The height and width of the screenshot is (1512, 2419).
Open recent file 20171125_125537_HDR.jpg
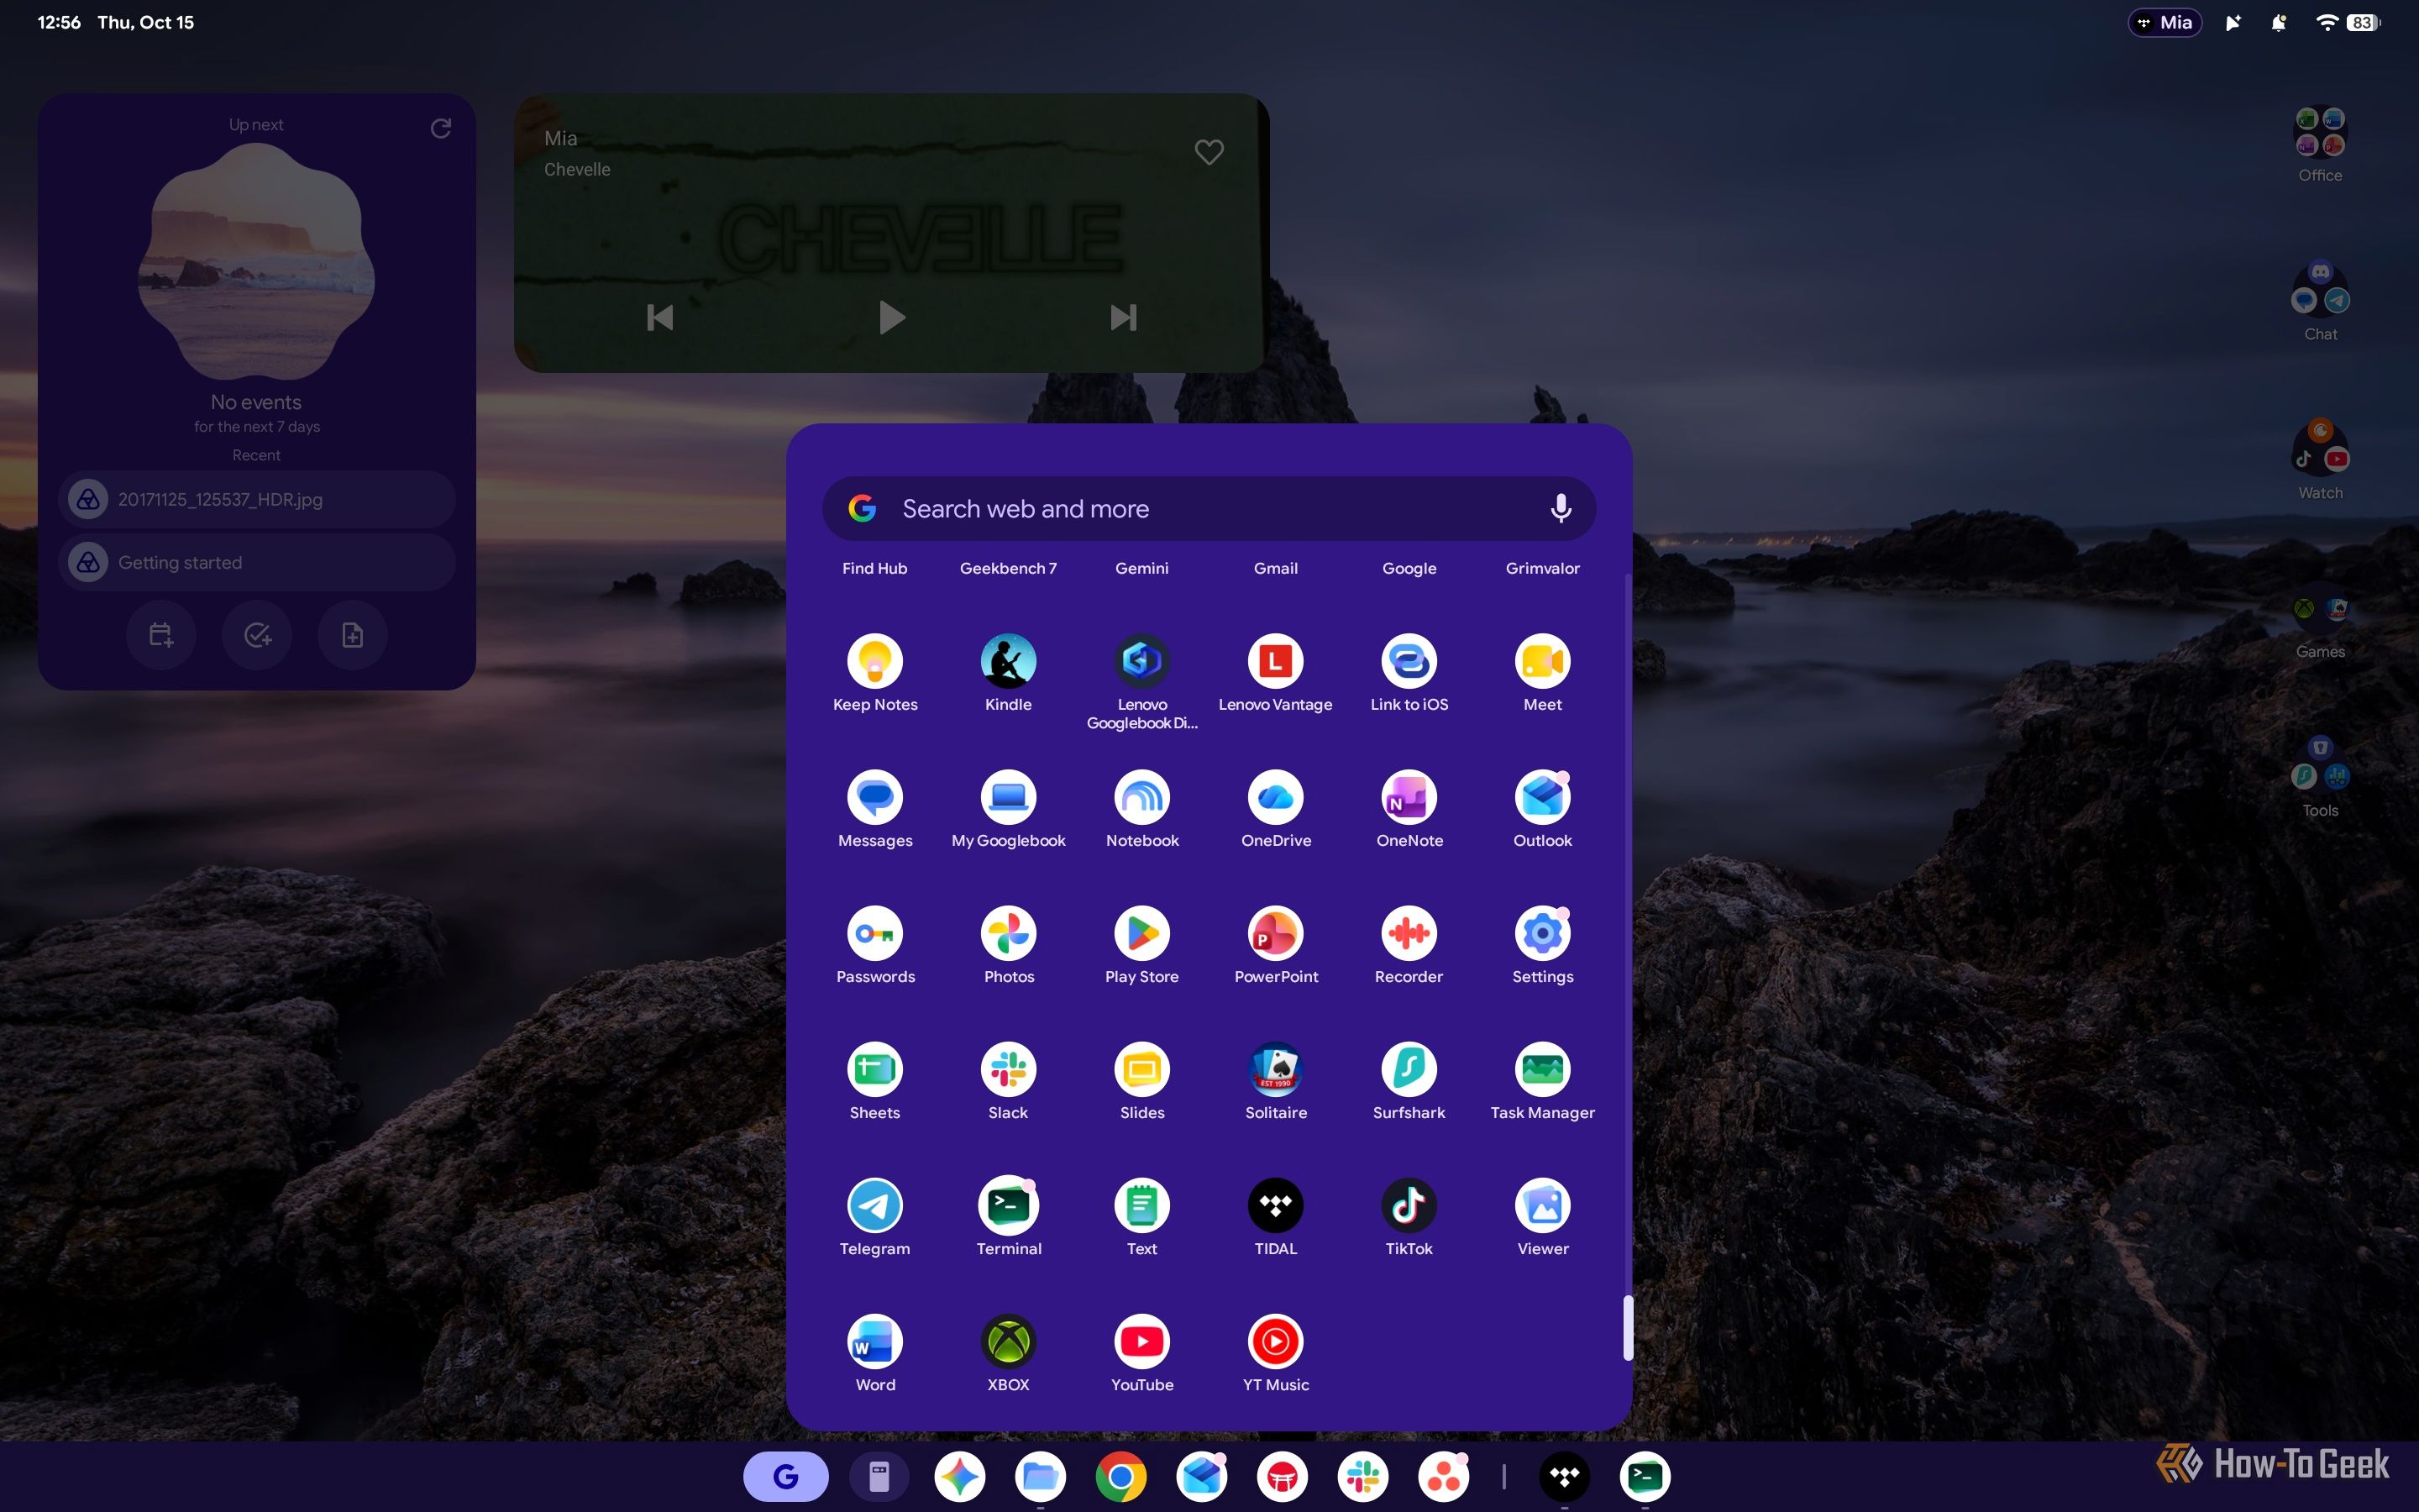click(x=257, y=499)
